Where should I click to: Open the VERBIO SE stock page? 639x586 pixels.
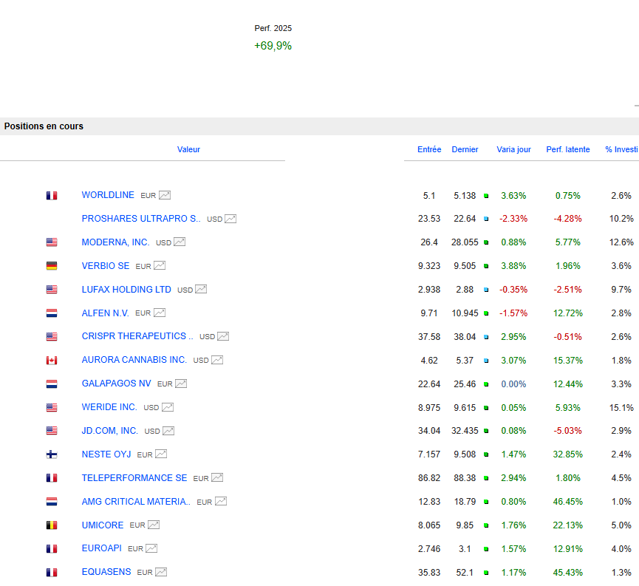coord(106,266)
